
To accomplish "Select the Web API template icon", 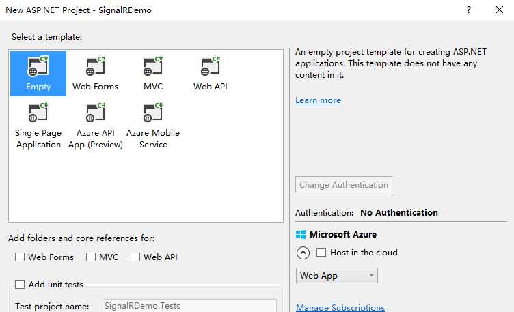I will click(x=211, y=66).
